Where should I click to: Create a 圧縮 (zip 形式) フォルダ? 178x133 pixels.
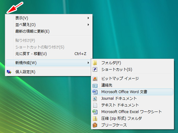[132, 118]
